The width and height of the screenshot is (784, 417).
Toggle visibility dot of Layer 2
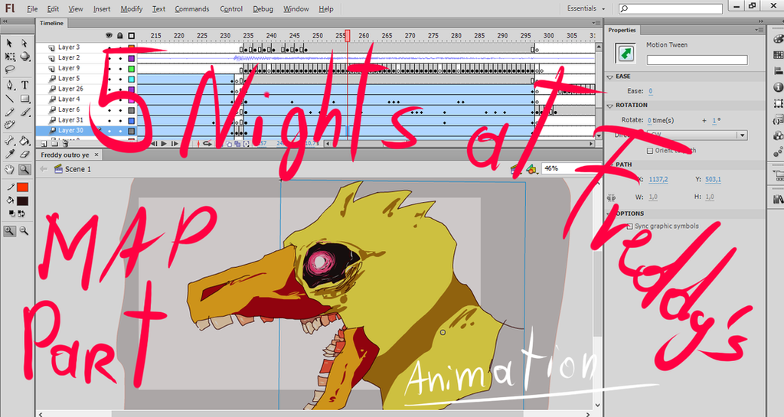(x=109, y=58)
